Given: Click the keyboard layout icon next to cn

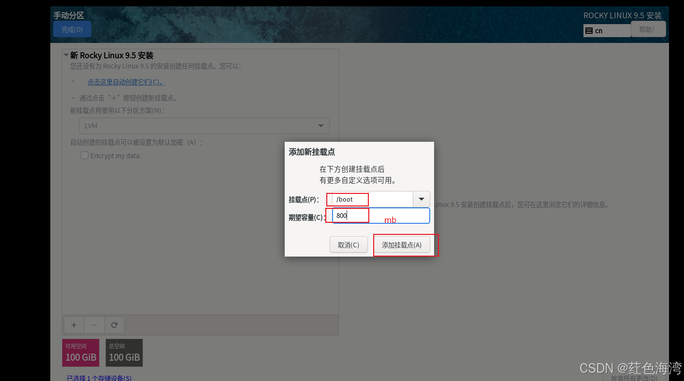Looking at the screenshot, I should (589, 30).
